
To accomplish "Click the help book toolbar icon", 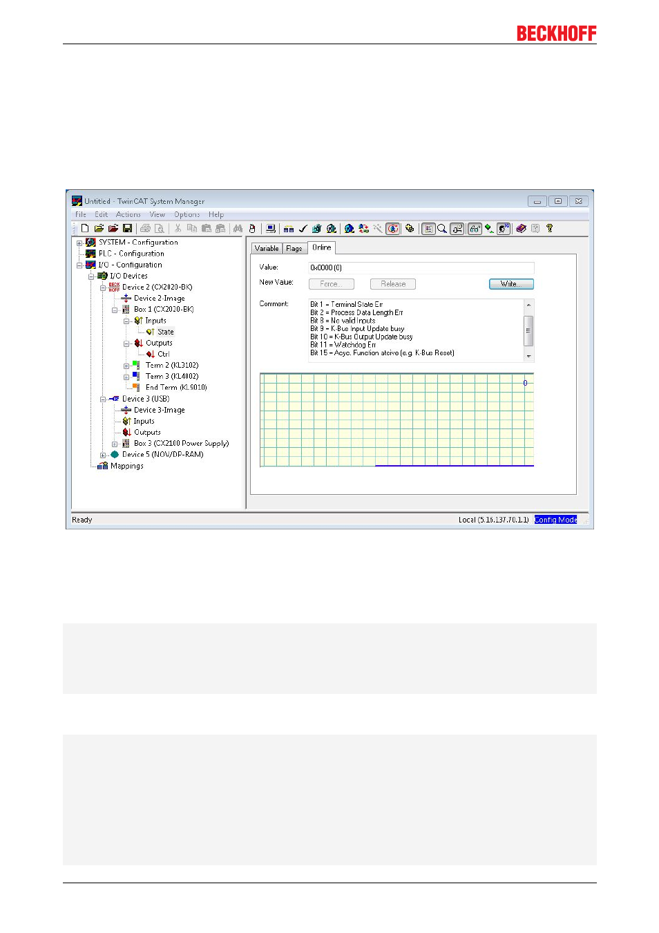I will point(522,228).
